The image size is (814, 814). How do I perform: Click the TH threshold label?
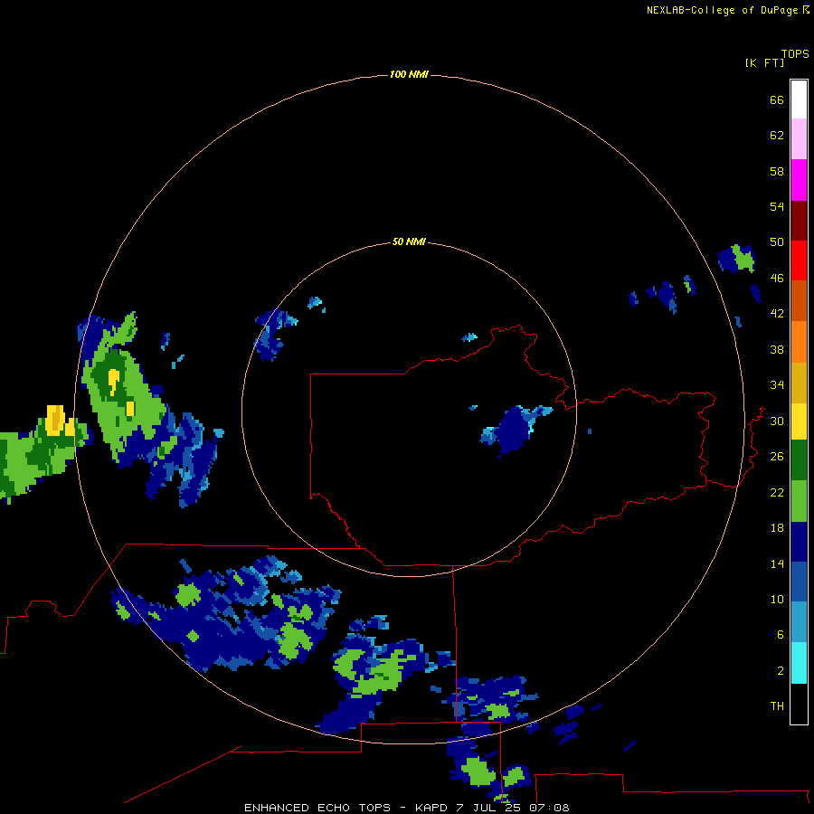tap(777, 706)
